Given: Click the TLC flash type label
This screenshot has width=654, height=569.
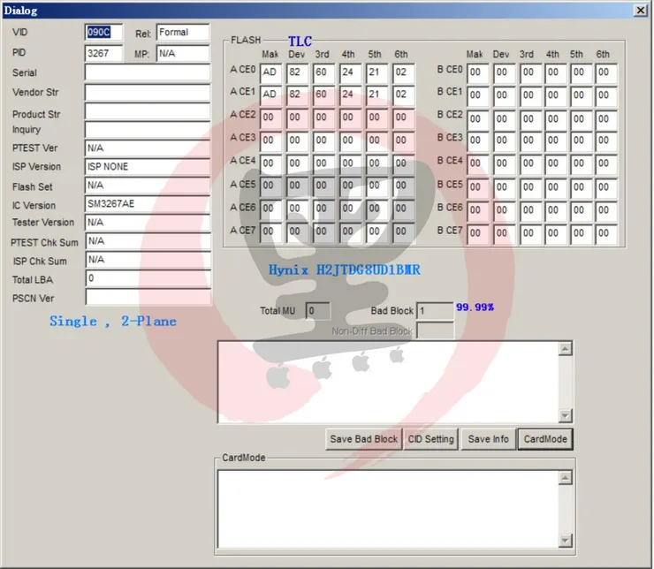Looking at the screenshot, I should 300,41.
